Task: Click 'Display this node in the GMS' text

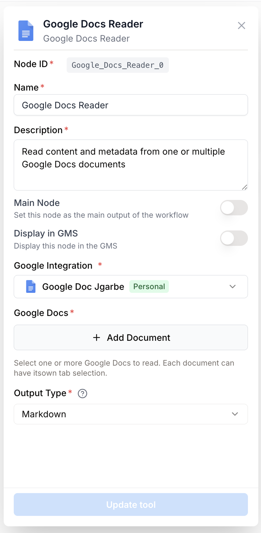Action: coord(66,246)
